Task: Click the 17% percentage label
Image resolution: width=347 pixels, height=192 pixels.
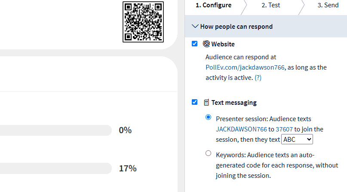Action: point(128,168)
